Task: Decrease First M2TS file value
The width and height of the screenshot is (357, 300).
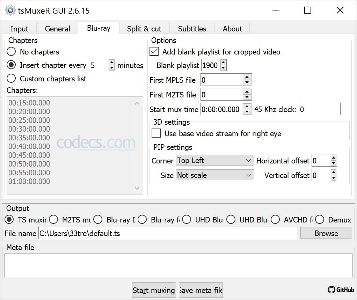Action: 247,97
